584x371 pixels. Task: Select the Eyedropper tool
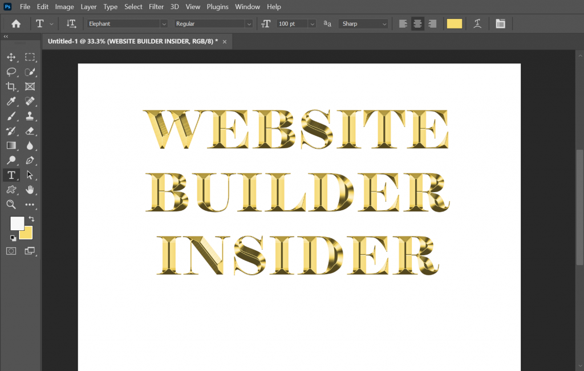11,101
